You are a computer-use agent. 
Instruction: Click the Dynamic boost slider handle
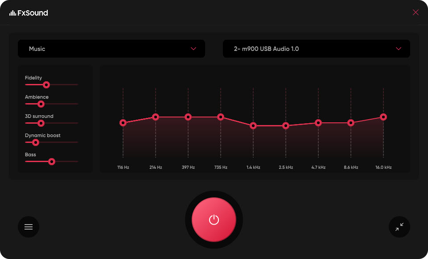(x=36, y=142)
